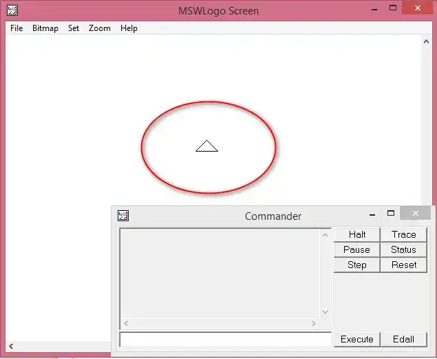Open the Help menu
This screenshot has width=437, height=359.
[129, 28]
